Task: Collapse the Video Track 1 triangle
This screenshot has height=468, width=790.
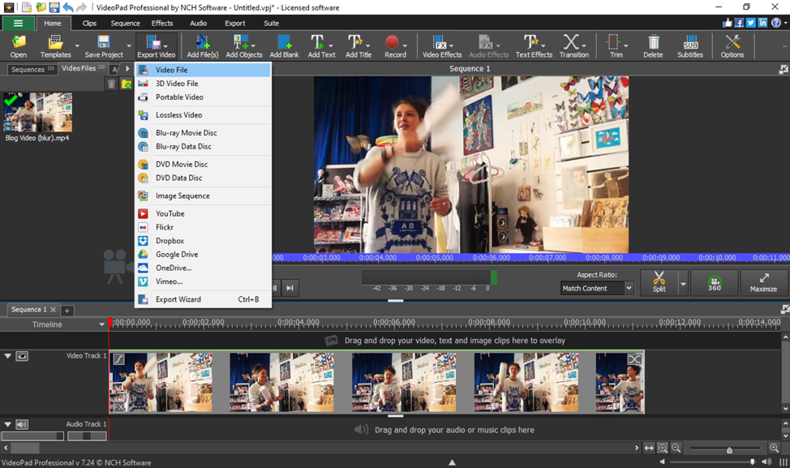Action: 7,355
